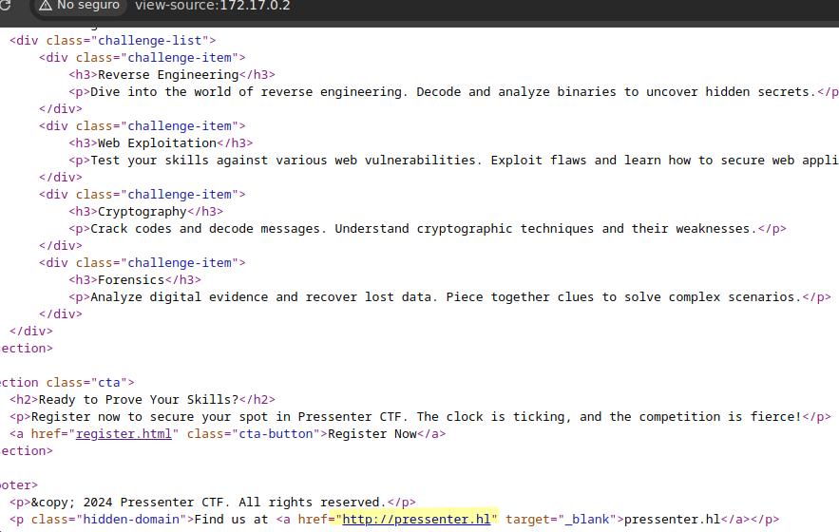
Task: Click the "Ready to Prove Your Skills?" heading
Action: (140, 400)
